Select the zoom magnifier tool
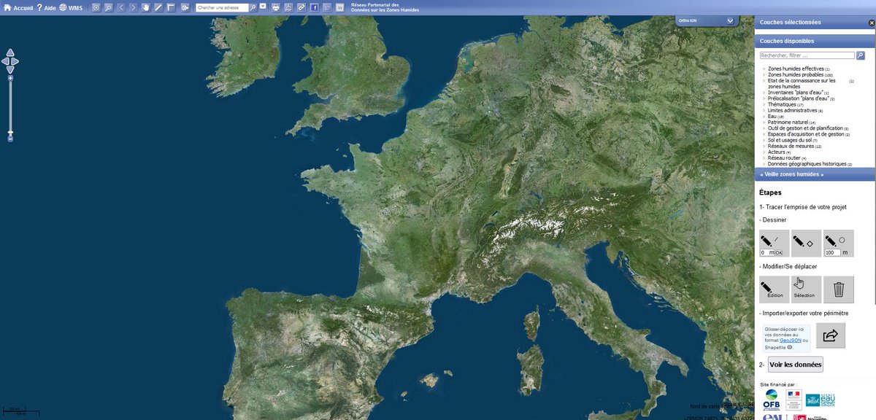 108,7
